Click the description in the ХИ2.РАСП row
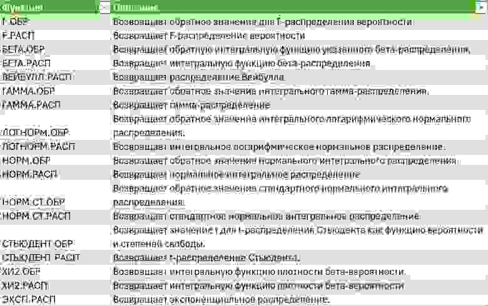 258,285
